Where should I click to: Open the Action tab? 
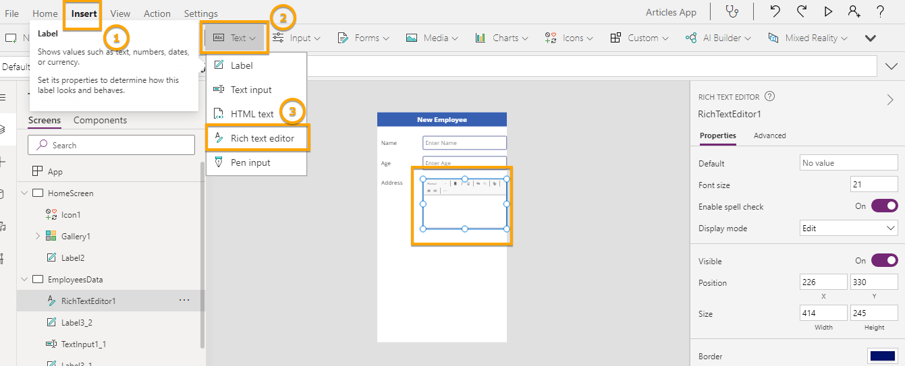[x=157, y=13]
